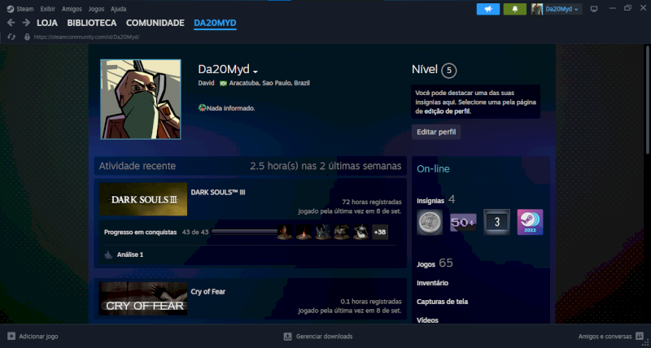Image resolution: width=651 pixels, height=348 pixels.
Task: Open Progresso em conquistas link
Action: pyautogui.click(x=140, y=233)
